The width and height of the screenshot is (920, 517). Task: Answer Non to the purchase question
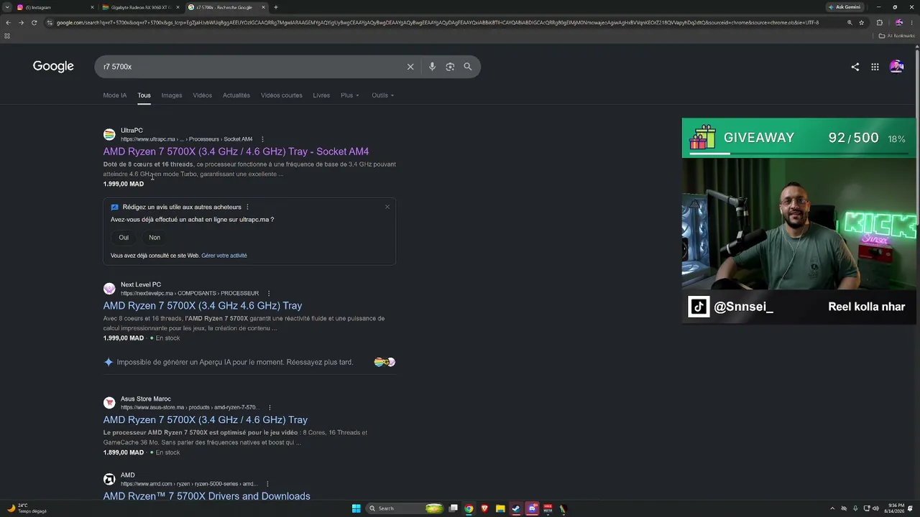155,238
